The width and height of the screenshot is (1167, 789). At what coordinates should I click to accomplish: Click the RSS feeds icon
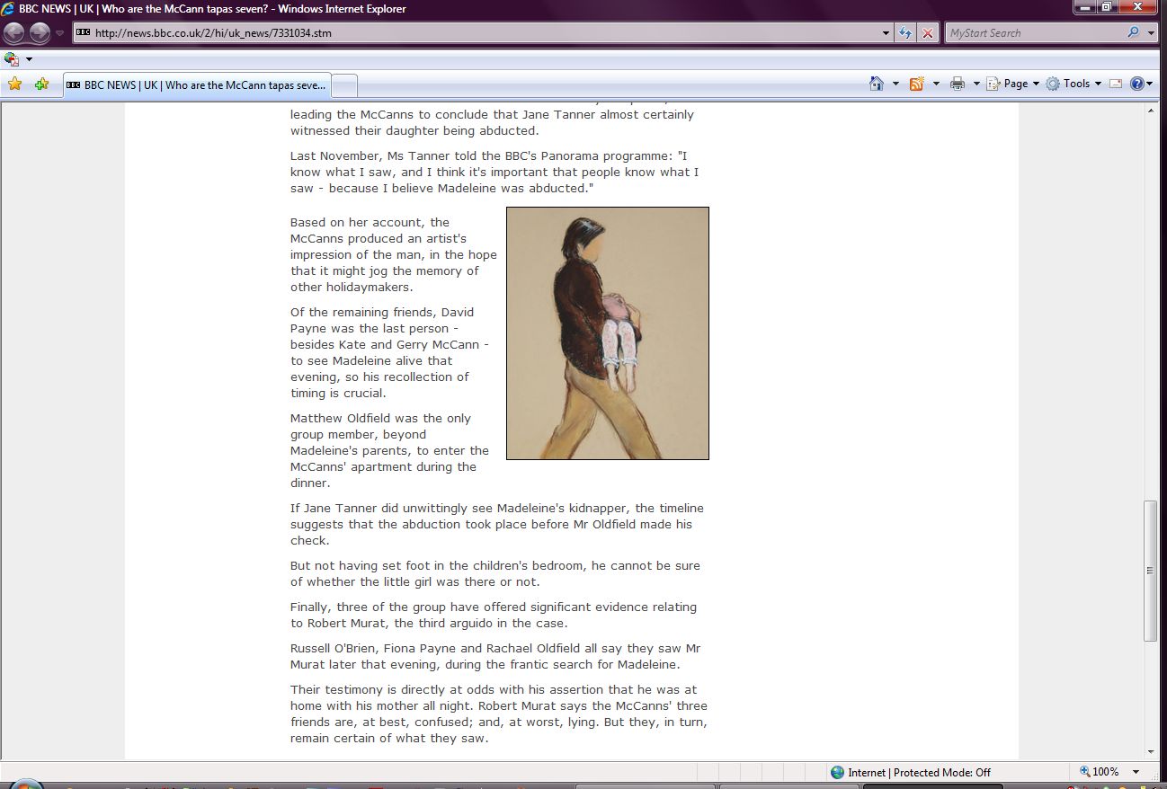pos(916,84)
